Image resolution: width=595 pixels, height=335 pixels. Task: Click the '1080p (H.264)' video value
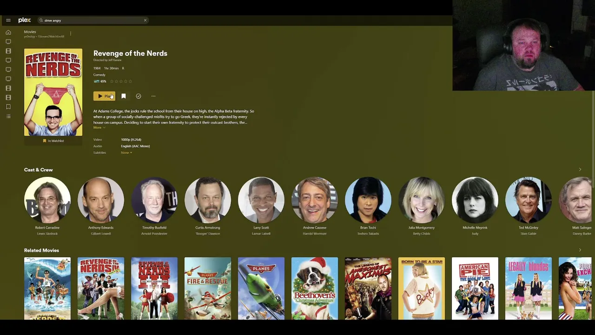(131, 140)
